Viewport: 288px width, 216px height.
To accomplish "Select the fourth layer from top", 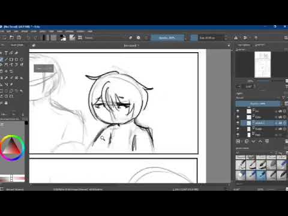I will 263,129.
